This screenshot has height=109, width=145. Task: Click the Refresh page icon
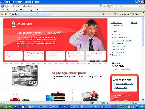(104, 6)
